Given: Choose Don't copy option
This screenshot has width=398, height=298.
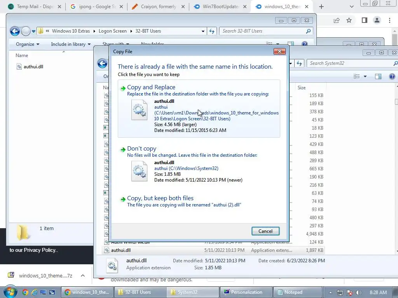Looking at the screenshot, I should pos(199,164).
